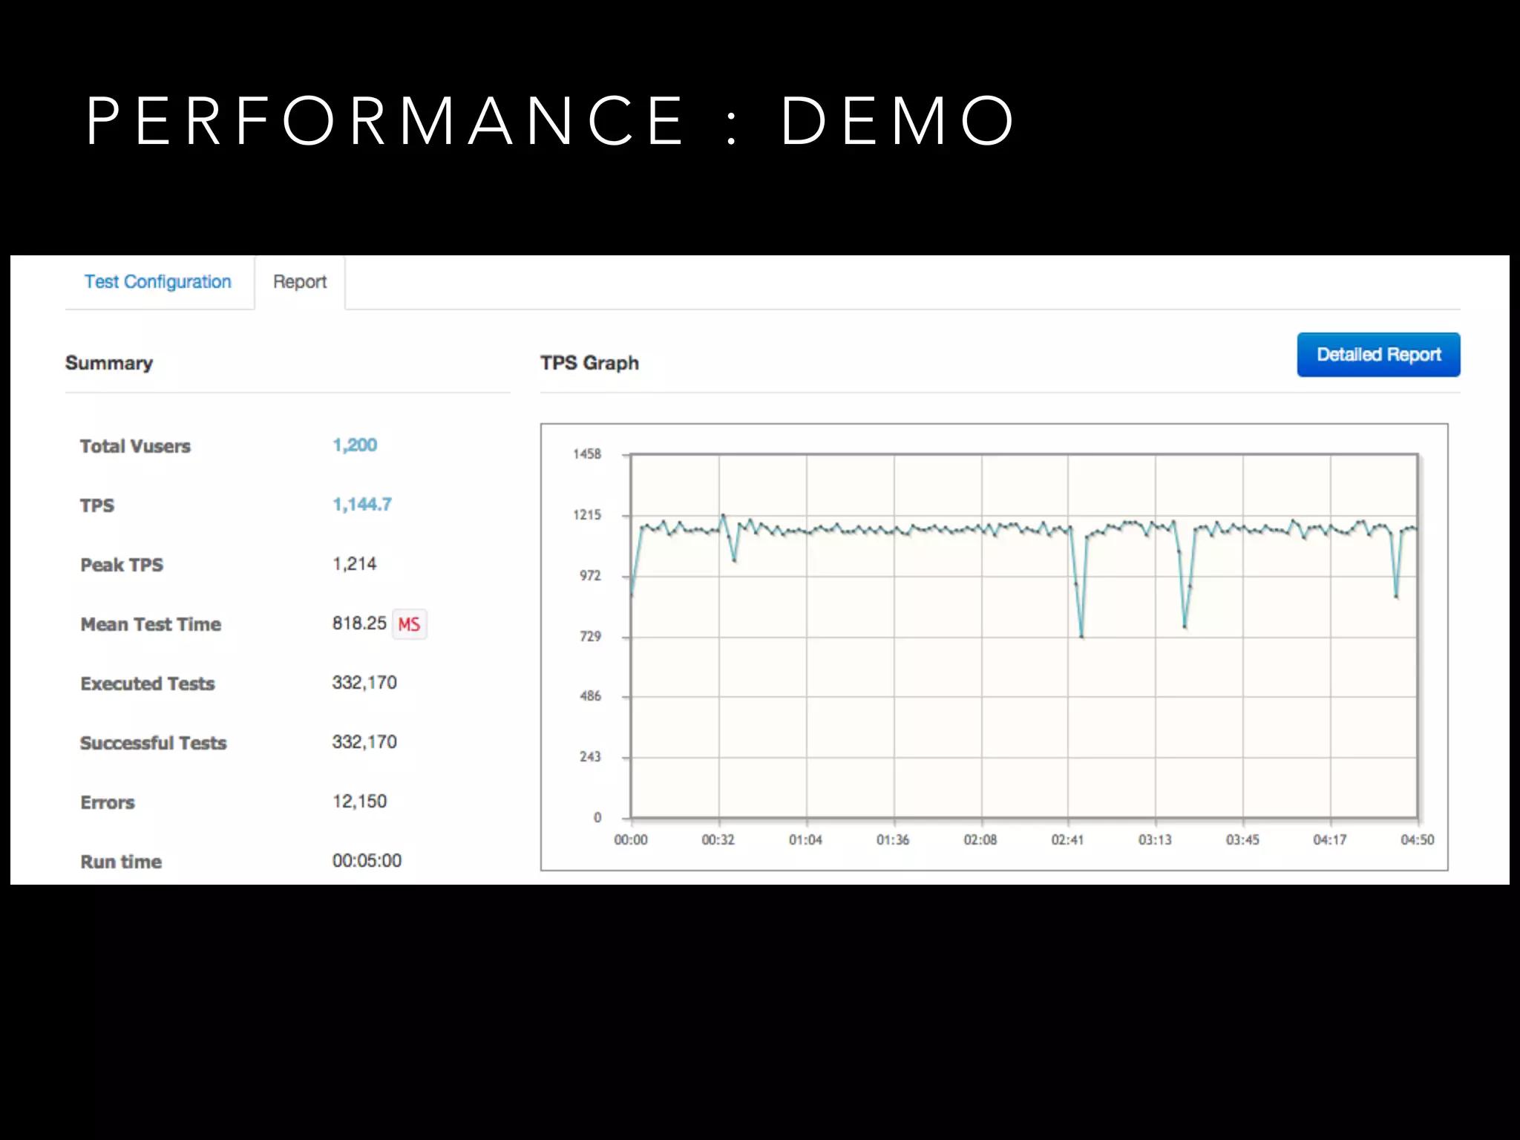Image resolution: width=1520 pixels, height=1140 pixels.
Task: Switch to the Report tab
Action: click(x=299, y=282)
